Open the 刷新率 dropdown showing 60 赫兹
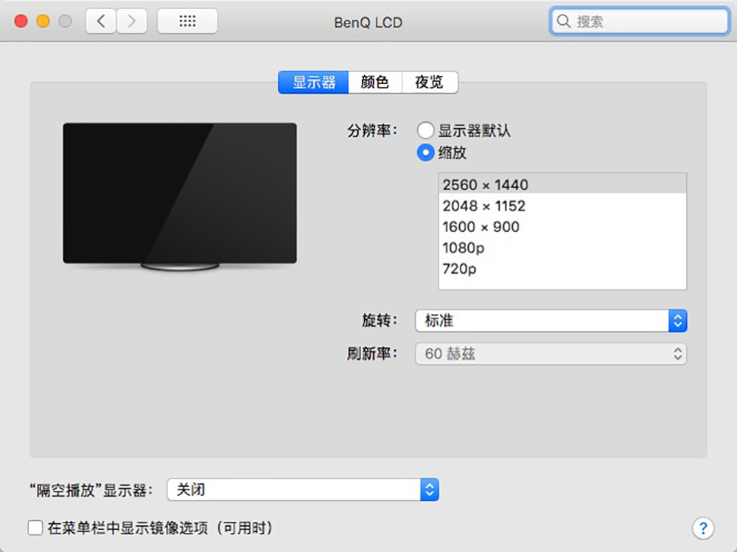Image resolution: width=737 pixels, height=552 pixels. click(x=551, y=354)
